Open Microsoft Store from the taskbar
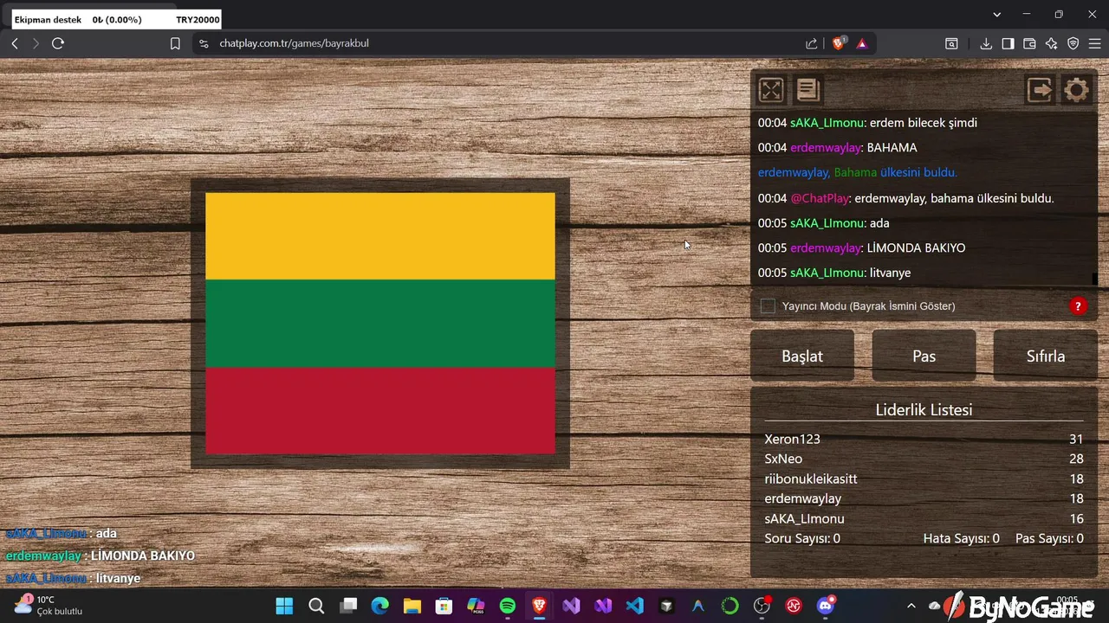This screenshot has width=1109, height=623. click(x=444, y=606)
